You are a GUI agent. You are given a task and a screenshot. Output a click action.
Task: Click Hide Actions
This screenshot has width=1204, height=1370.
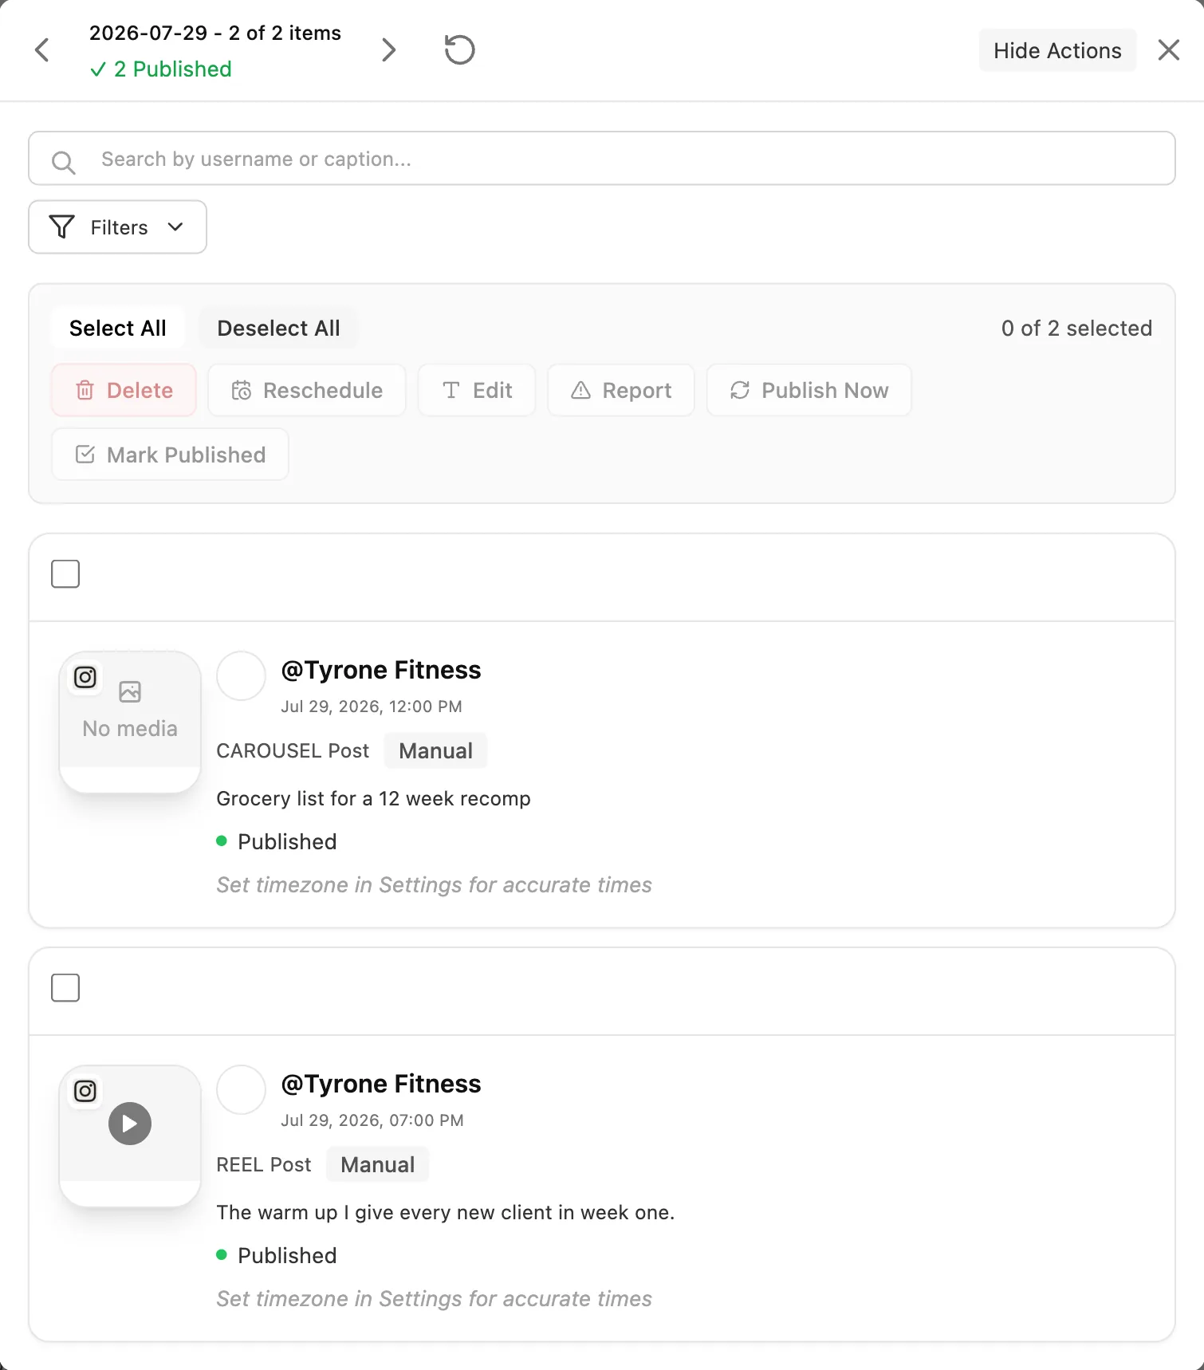click(1057, 50)
